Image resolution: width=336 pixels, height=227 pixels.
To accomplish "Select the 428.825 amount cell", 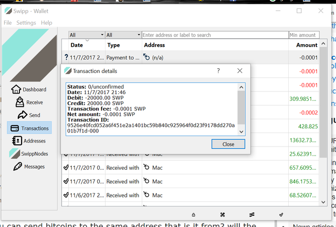I will [x=303, y=126].
